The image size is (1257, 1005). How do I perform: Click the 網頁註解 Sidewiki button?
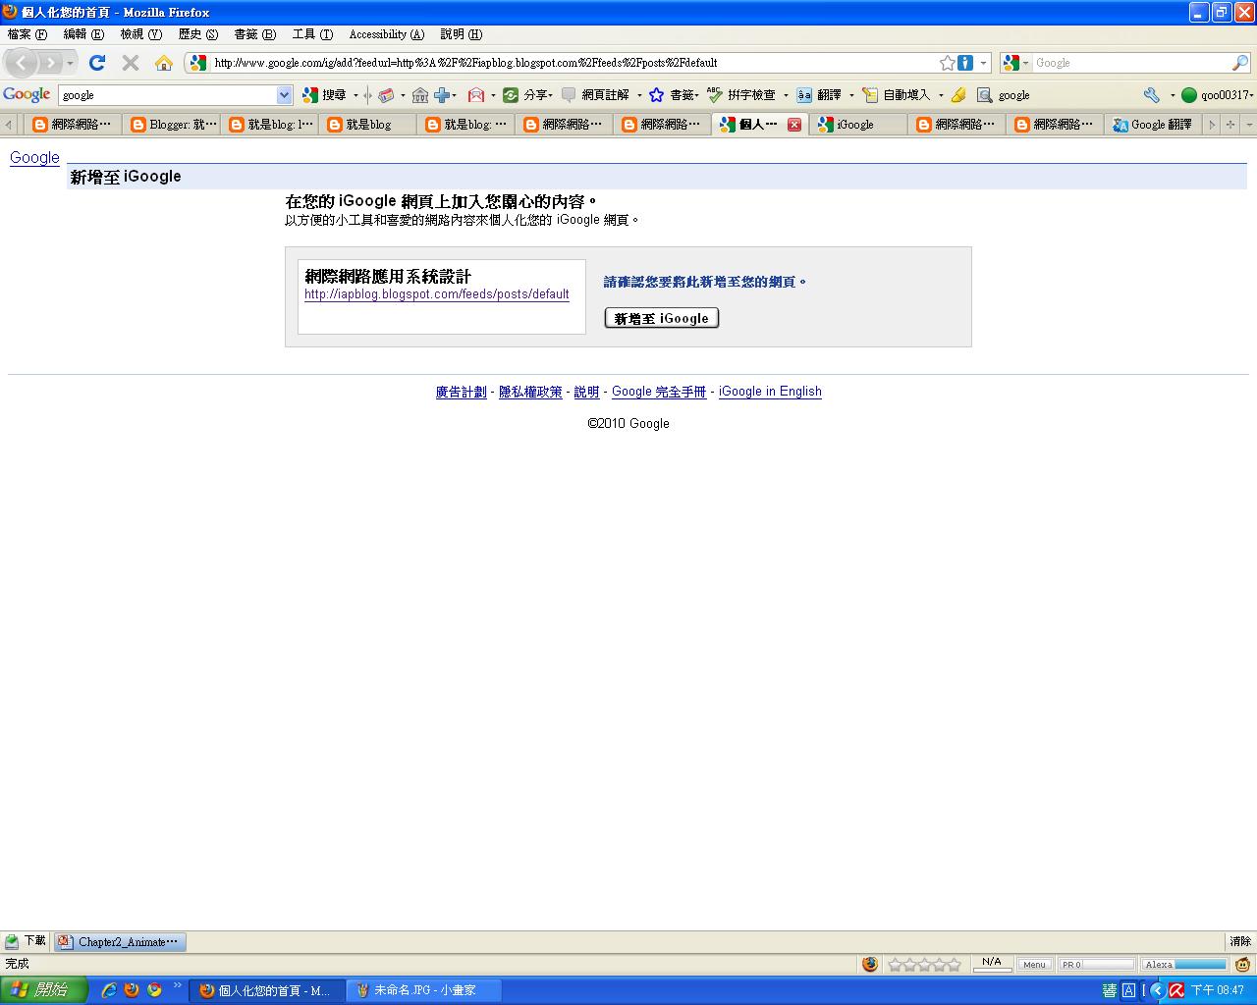[x=596, y=95]
